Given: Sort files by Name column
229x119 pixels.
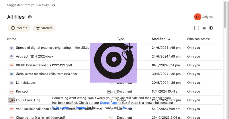Looking at the screenshot, I should pos(12,39).
